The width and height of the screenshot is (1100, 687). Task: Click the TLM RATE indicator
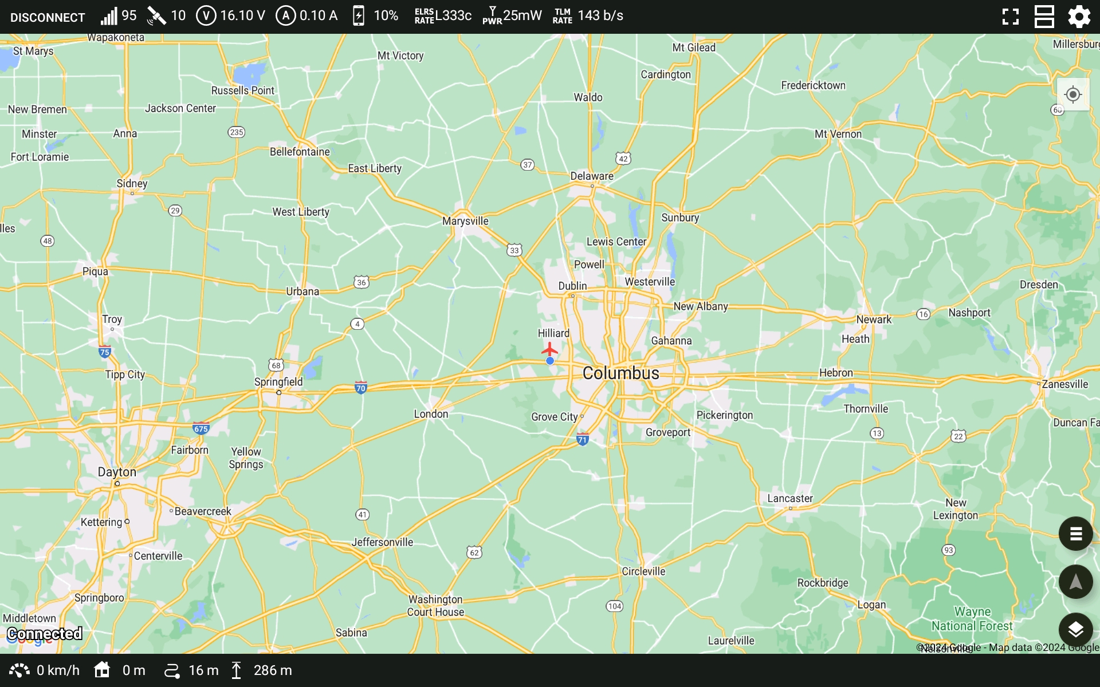pyautogui.click(x=562, y=16)
